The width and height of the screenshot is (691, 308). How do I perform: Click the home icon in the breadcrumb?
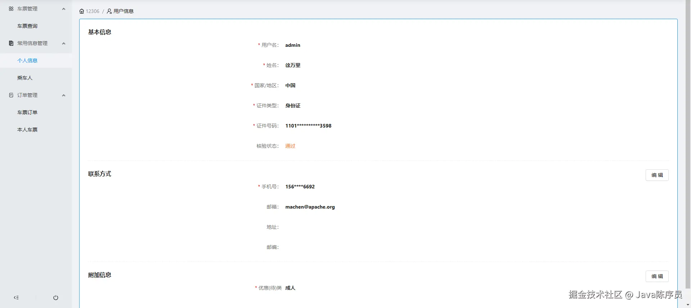pyautogui.click(x=82, y=11)
